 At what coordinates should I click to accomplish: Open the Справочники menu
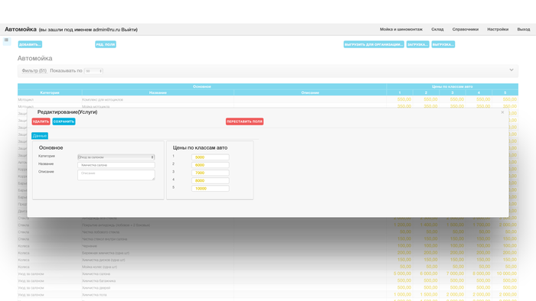(x=466, y=29)
